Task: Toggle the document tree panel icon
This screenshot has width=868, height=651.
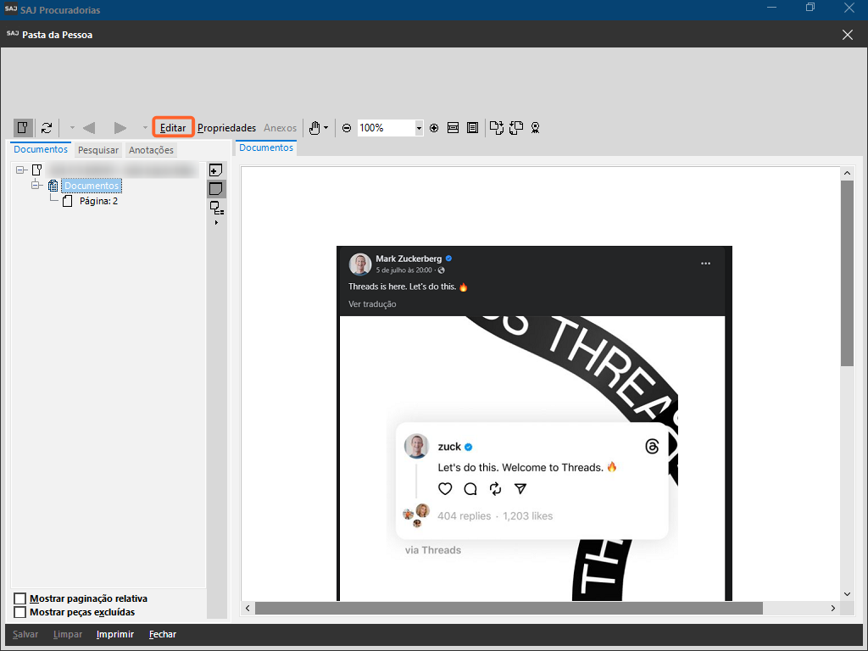Action: click(x=23, y=128)
